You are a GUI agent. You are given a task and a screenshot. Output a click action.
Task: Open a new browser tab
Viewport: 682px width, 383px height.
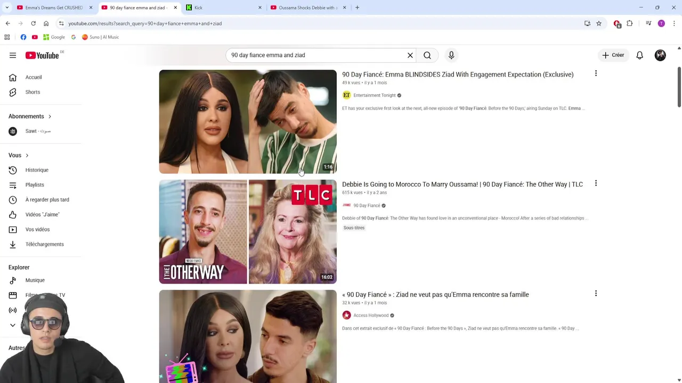(357, 7)
